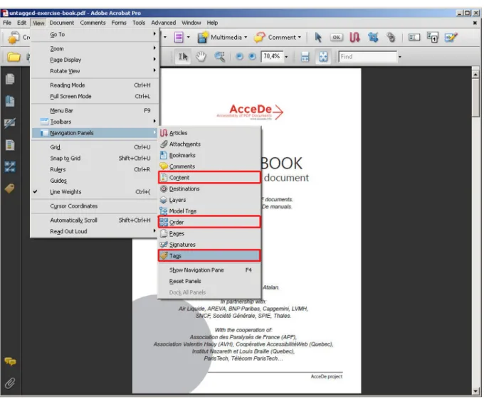Click the vertical scrollbar up arrow

click(x=475, y=74)
